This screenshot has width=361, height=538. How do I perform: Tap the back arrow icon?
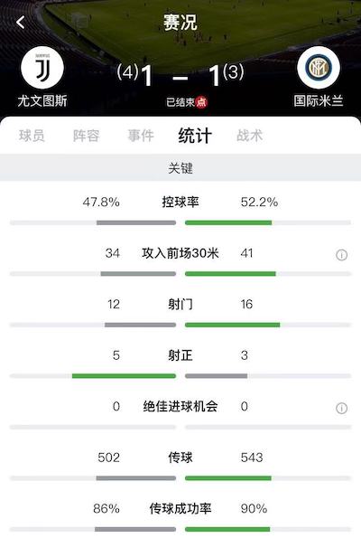[21, 23]
